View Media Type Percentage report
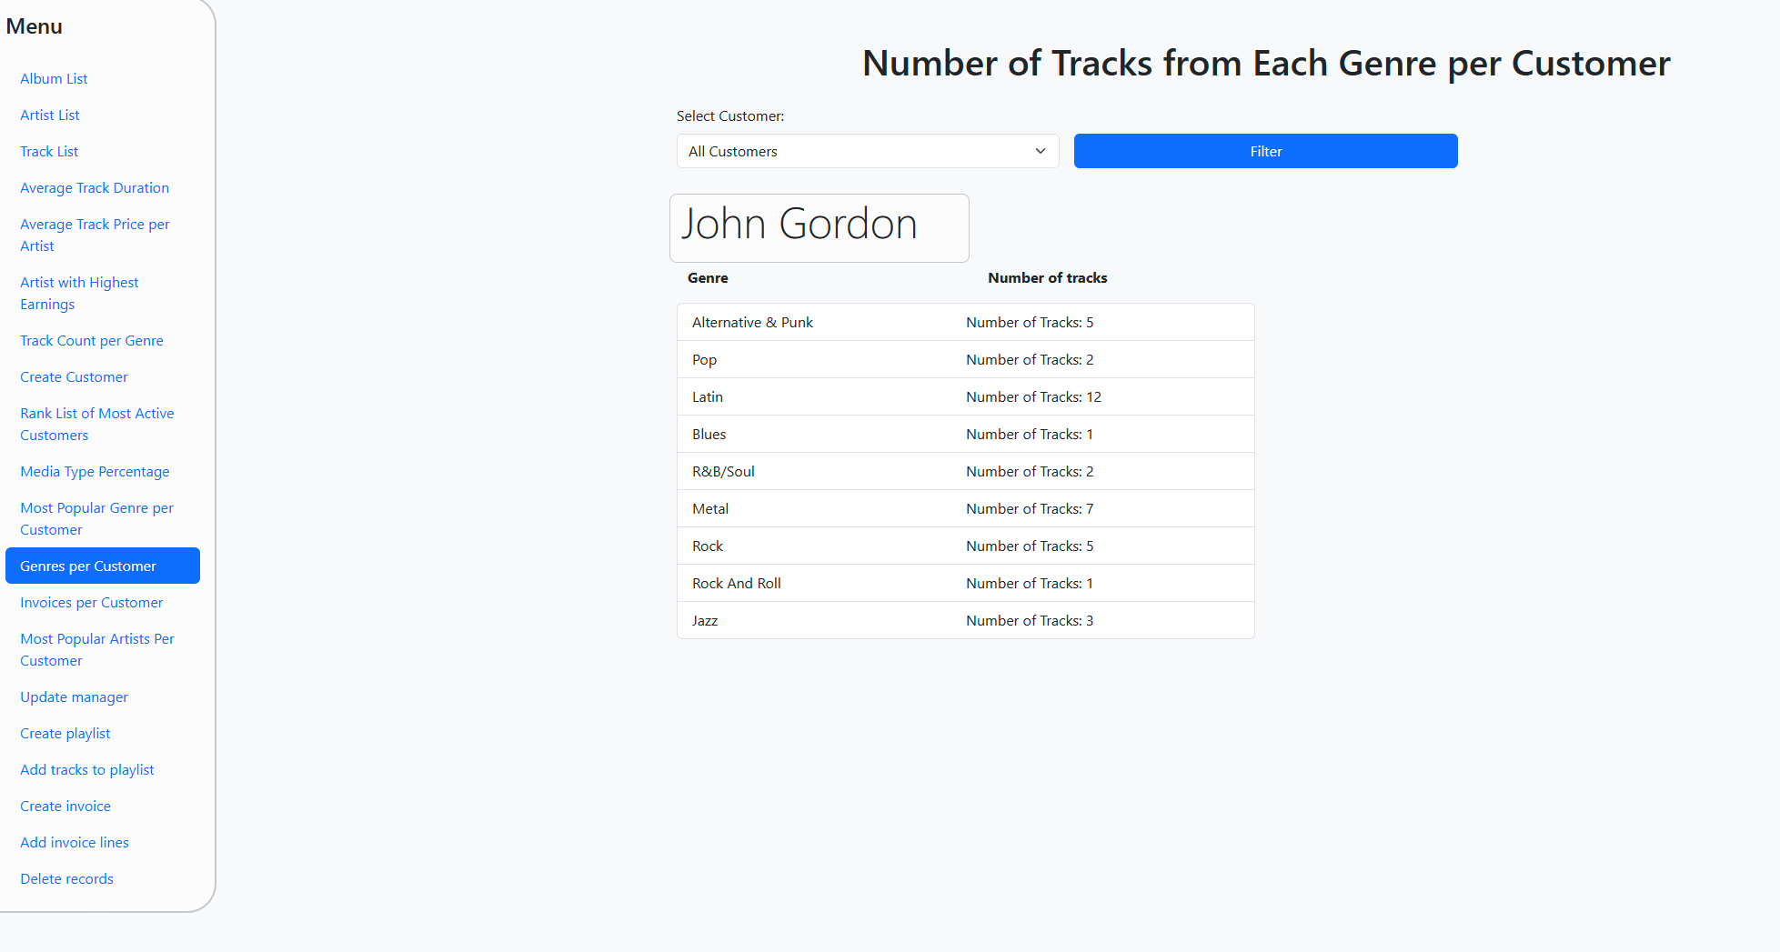This screenshot has height=952, width=1780. point(95,472)
